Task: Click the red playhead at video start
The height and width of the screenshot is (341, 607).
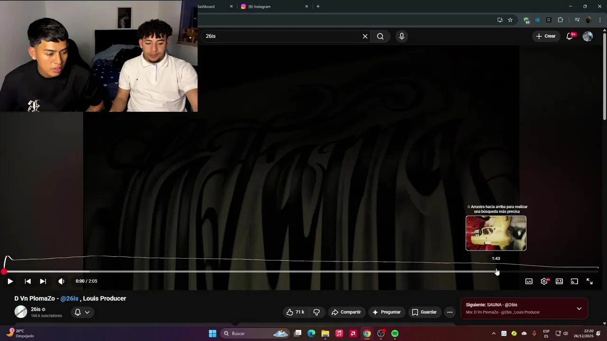Action: tap(4, 272)
